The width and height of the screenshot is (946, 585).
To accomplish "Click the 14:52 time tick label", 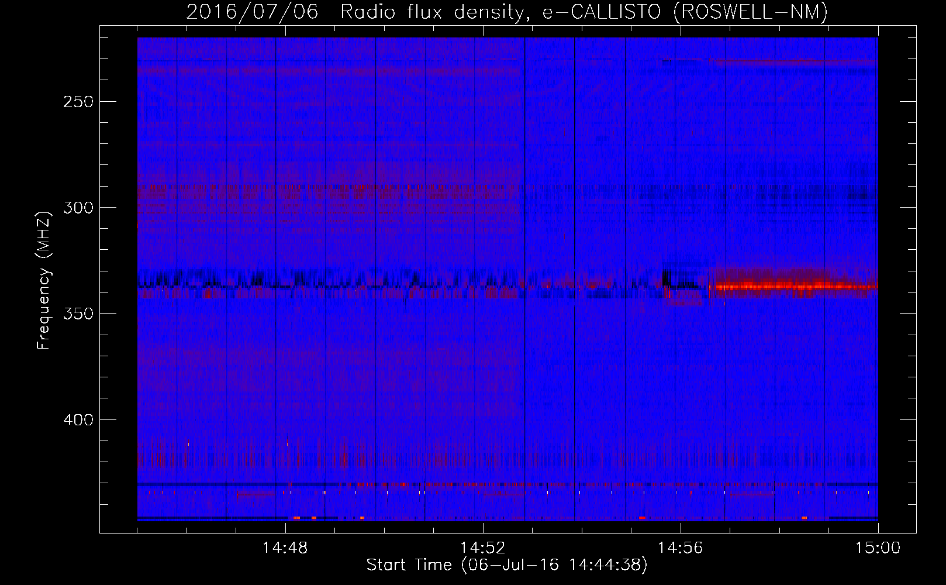I will pos(483,548).
